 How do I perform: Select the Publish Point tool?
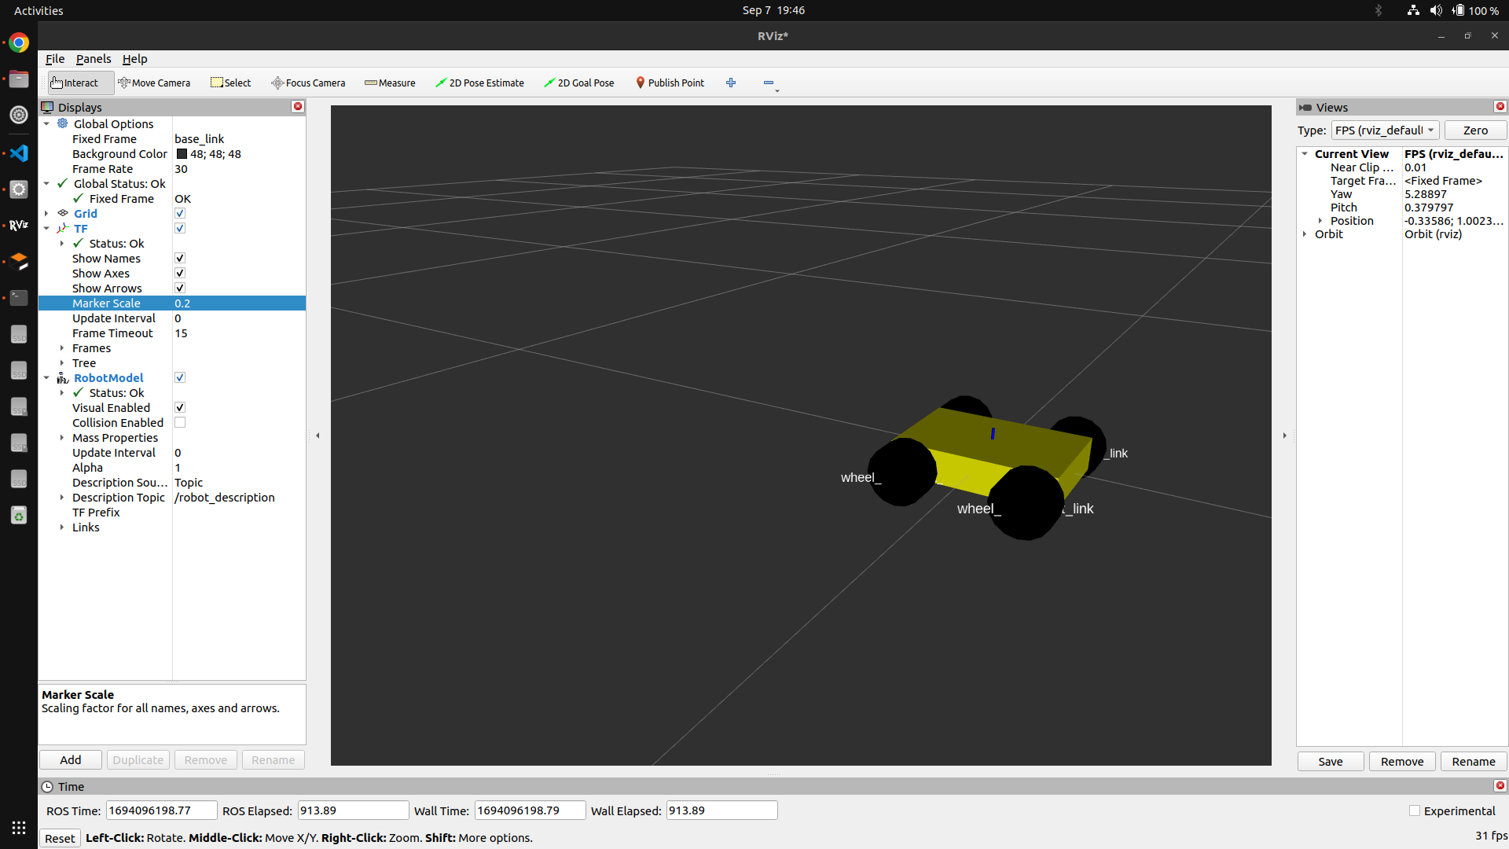click(670, 83)
